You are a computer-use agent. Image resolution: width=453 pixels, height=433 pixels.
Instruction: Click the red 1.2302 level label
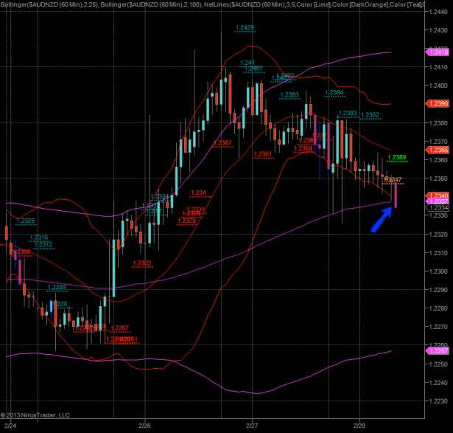[x=141, y=263]
